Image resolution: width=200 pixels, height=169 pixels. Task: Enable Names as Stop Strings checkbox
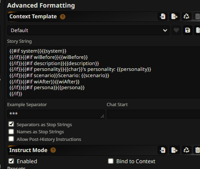click(11, 132)
